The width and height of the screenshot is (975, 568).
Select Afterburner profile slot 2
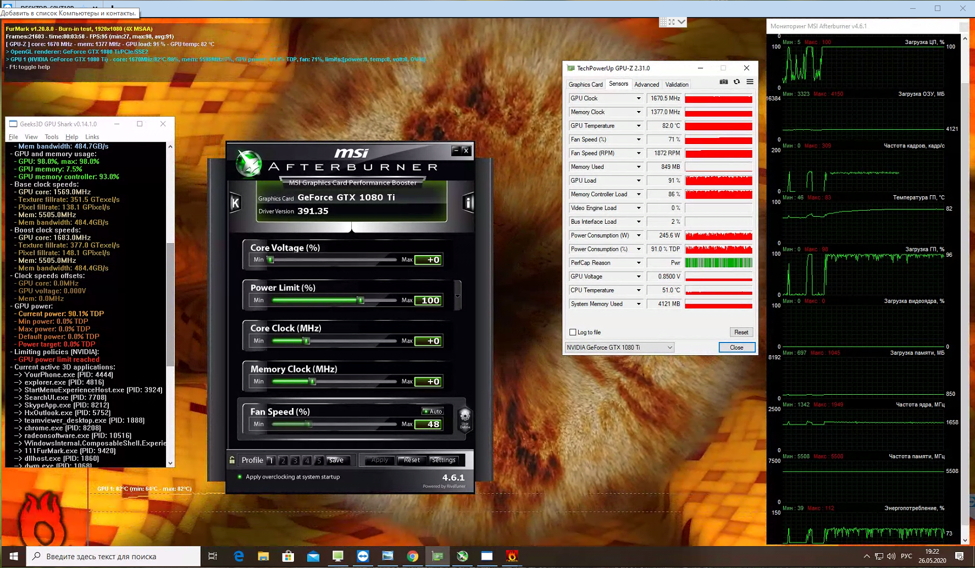[283, 461]
